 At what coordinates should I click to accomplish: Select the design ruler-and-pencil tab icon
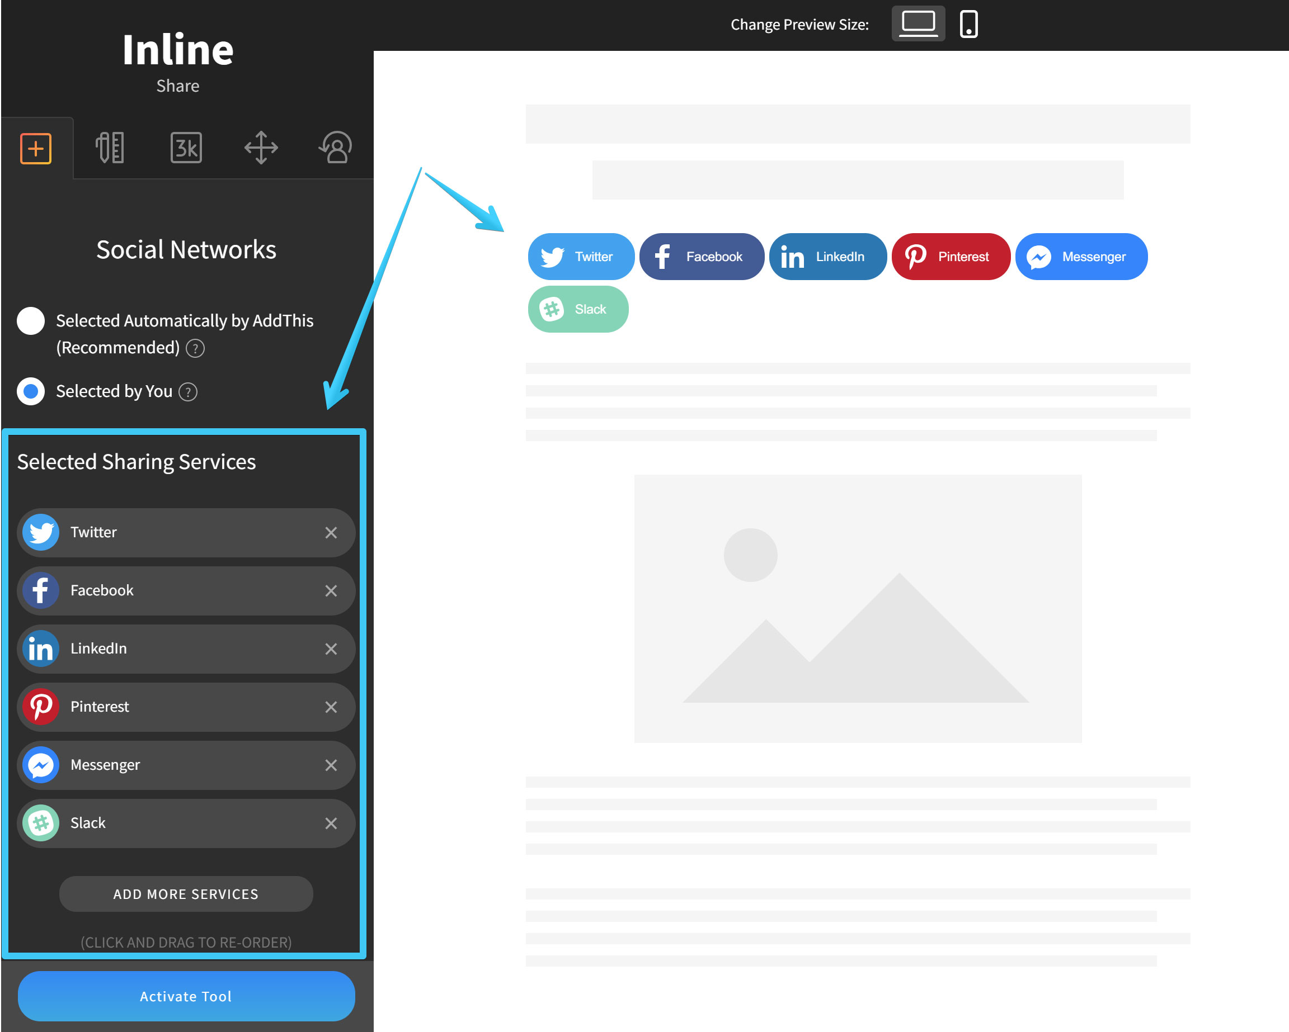(x=110, y=148)
